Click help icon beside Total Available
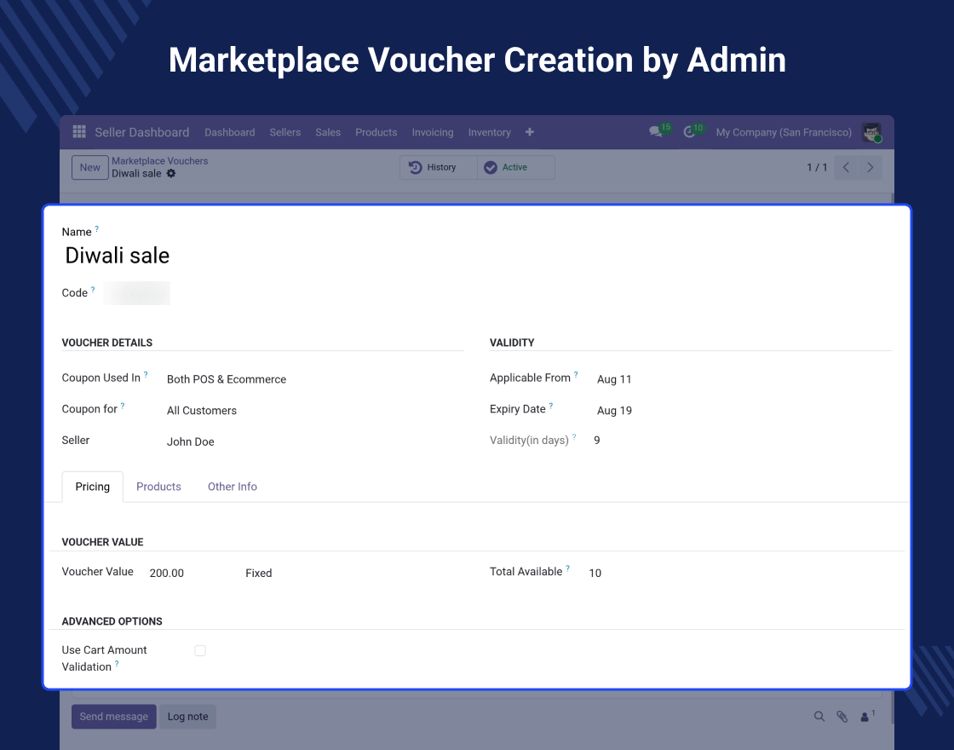 click(x=567, y=568)
